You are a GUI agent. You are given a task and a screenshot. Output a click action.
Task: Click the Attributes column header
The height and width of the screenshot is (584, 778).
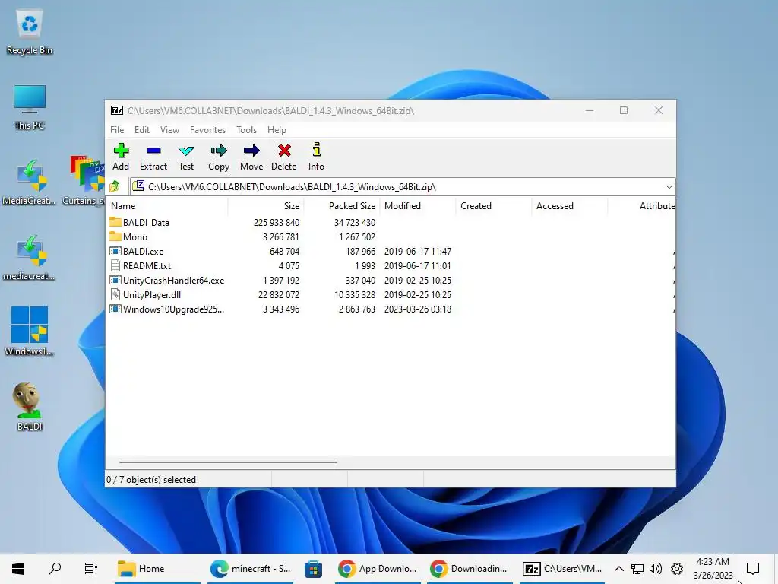641,205
